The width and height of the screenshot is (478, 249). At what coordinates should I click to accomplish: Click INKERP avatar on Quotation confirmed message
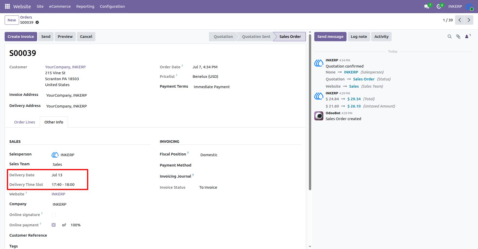319,63
